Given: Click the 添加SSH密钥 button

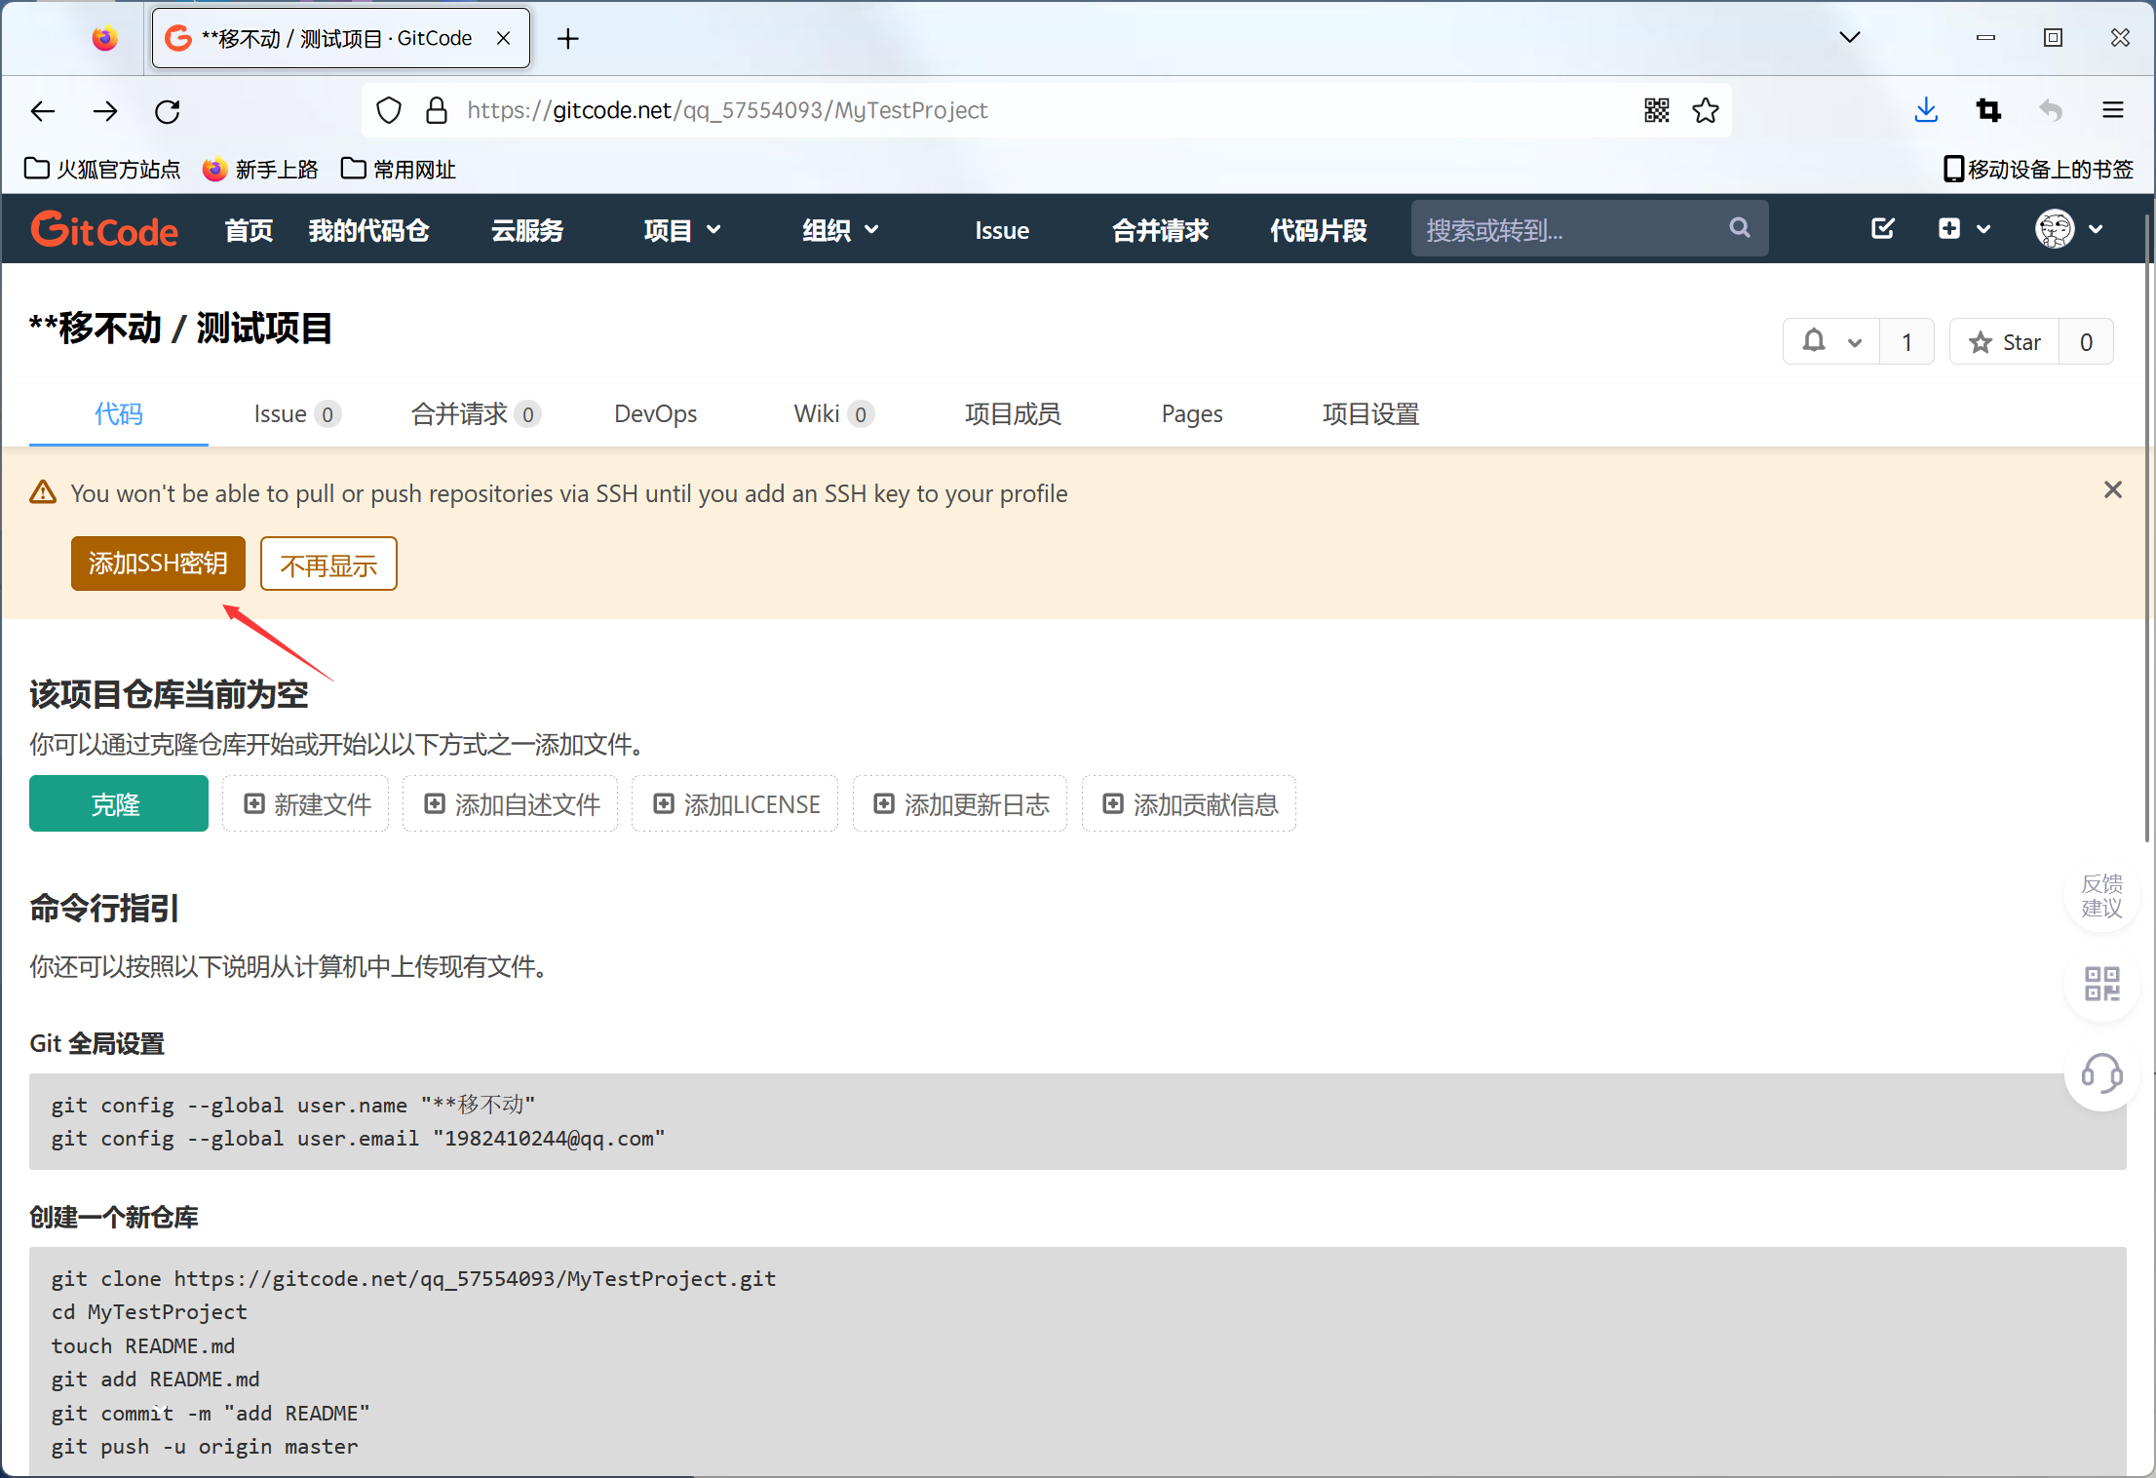Looking at the screenshot, I should pyautogui.click(x=157, y=564).
